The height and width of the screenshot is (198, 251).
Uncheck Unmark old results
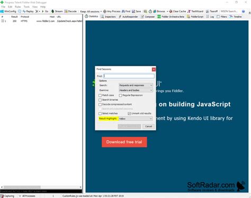pyautogui.click(x=129, y=114)
